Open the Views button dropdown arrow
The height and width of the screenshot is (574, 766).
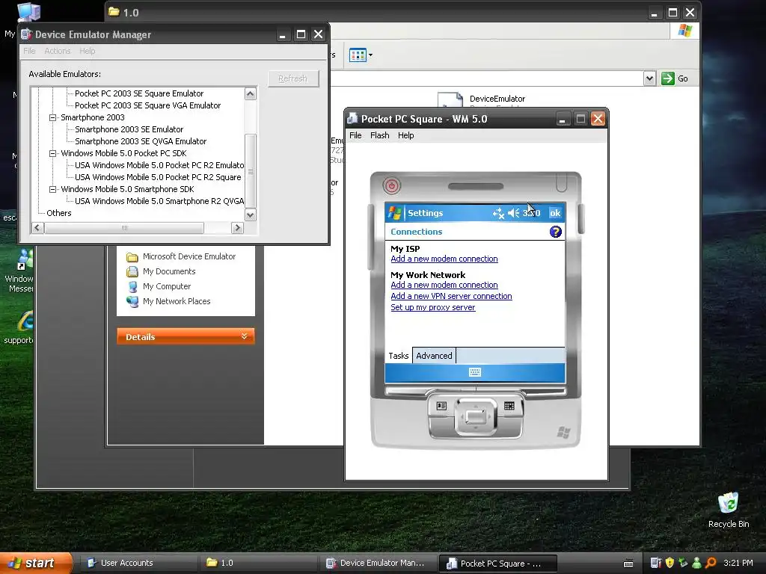370,55
